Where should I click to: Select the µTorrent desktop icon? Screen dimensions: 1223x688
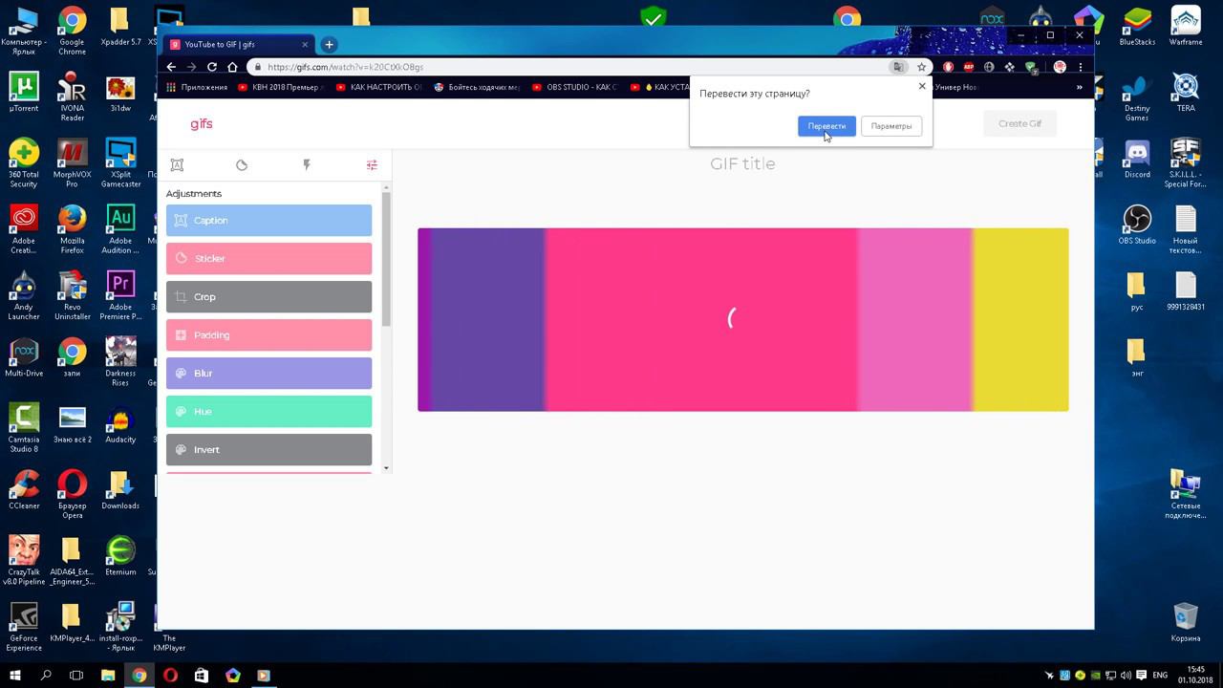click(24, 93)
